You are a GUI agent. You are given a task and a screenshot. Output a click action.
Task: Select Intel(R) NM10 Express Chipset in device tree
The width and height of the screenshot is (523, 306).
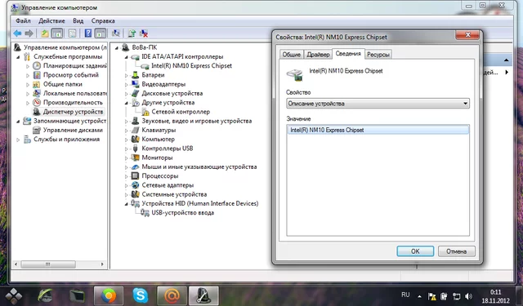click(191, 66)
